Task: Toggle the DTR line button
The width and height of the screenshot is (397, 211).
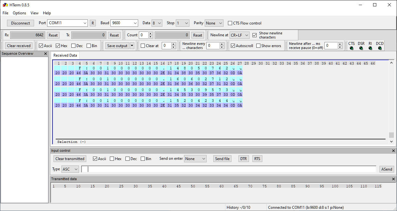Action: pos(244,158)
